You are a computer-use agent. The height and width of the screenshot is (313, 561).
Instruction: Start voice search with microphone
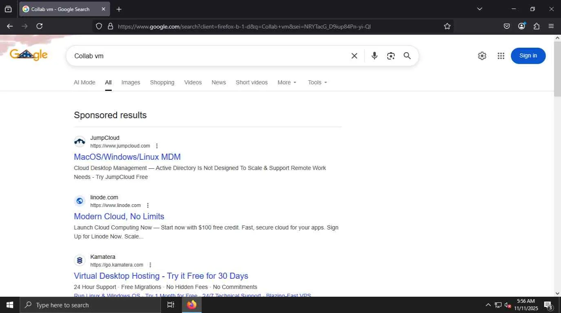coord(374,56)
